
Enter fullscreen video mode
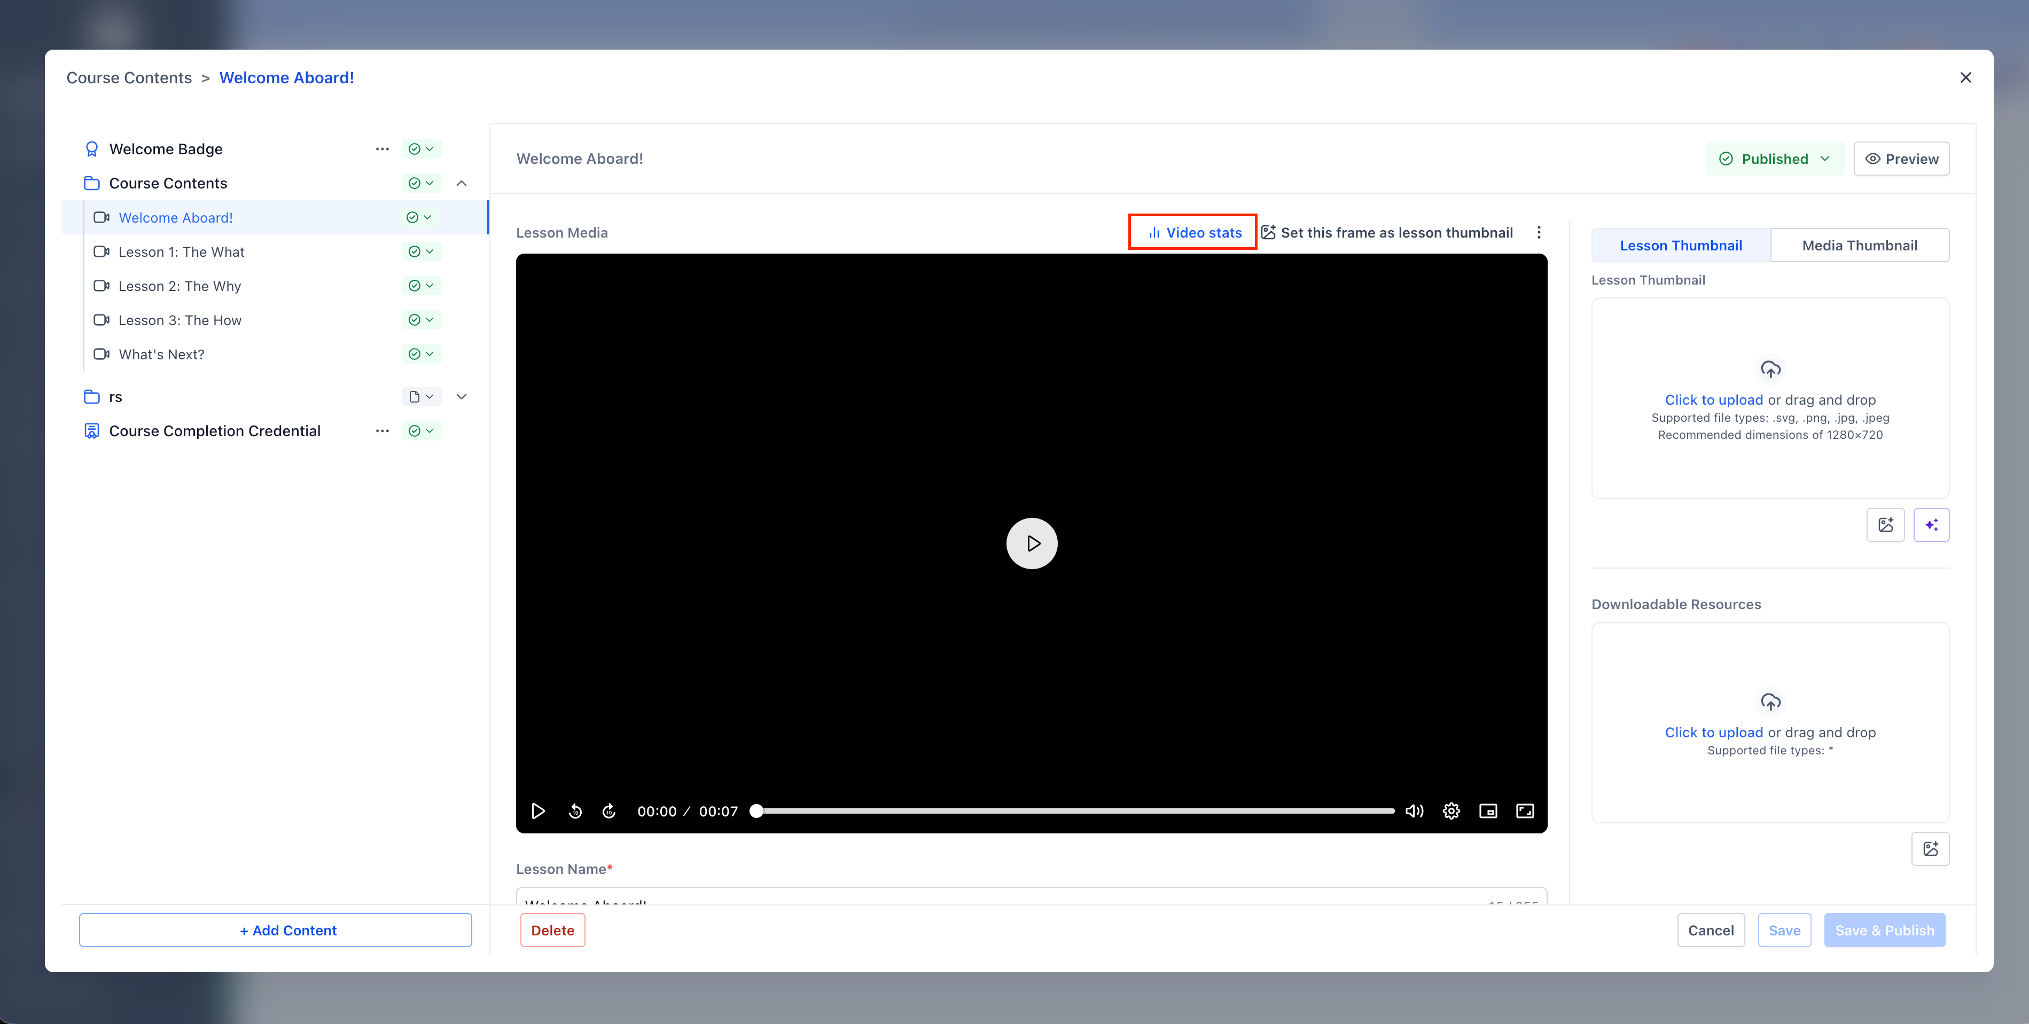[1525, 812]
